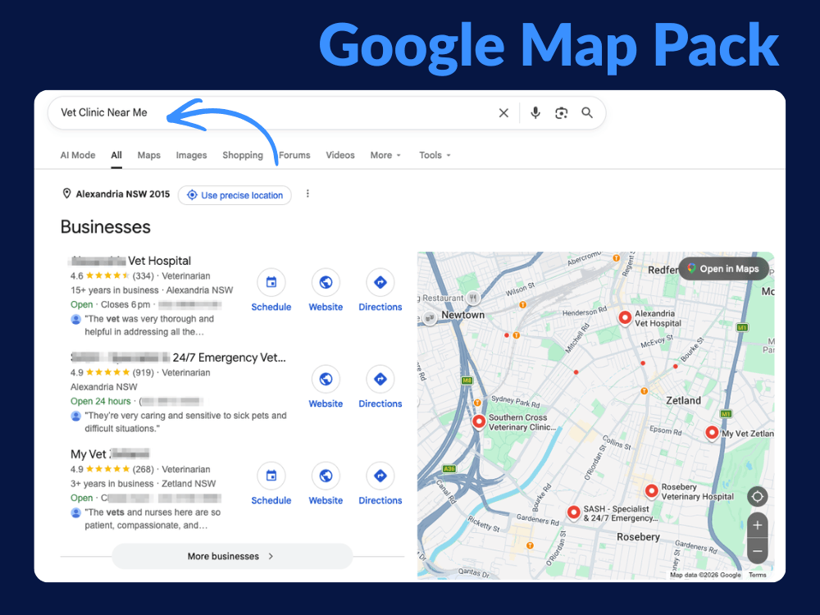820x615 pixels.
Task: Open the three-dot location options menu
Action: click(307, 194)
